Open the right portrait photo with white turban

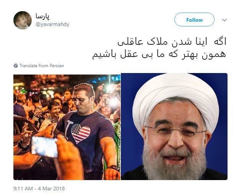click(x=174, y=127)
